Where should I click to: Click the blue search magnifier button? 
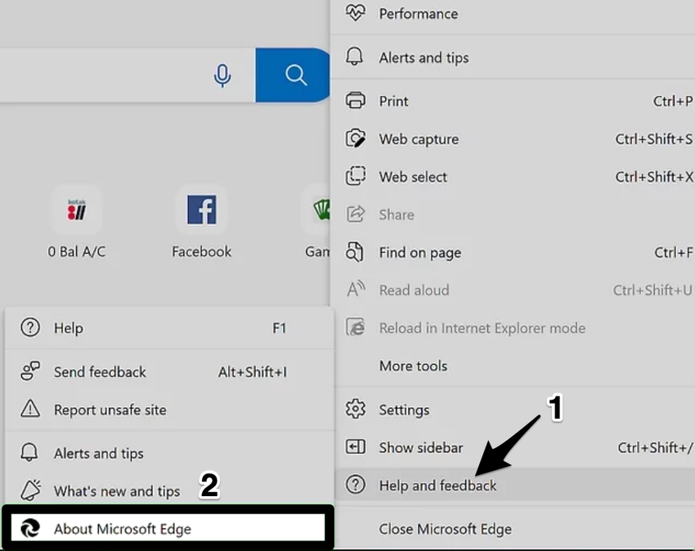(293, 75)
